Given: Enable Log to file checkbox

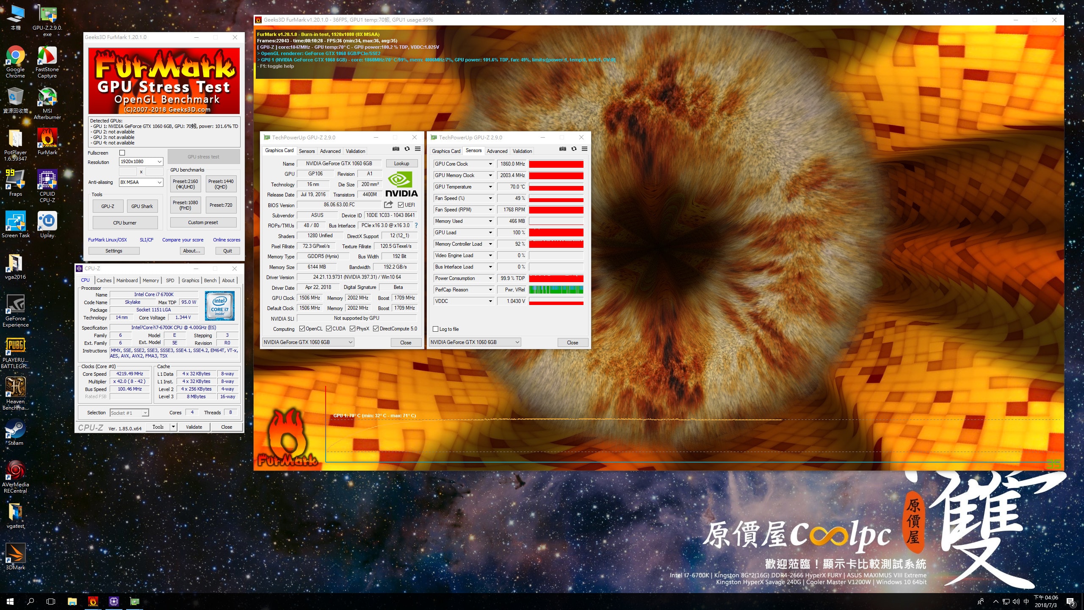Looking at the screenshot, I should click(435, 329).
